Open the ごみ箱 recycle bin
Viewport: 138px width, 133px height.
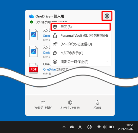(x=97, y=105)
